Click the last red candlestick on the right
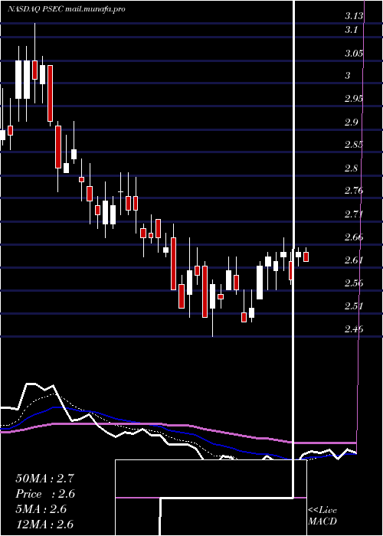 click(306, 256)
